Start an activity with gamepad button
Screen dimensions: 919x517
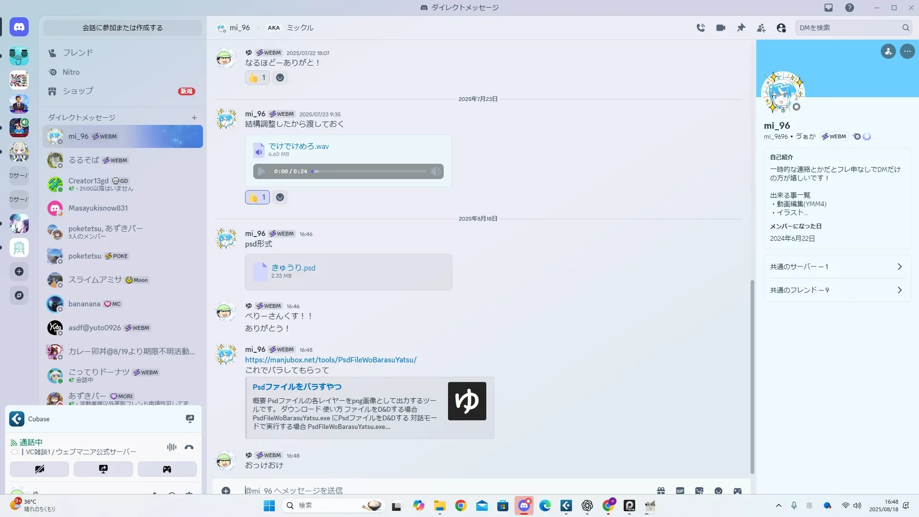167,469
